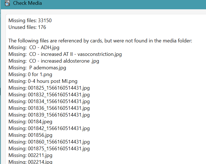Click the "00184.jpeg" missing entry
Screen dimensions: 206x164
(30, 122)
